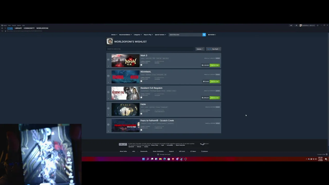Show hidden system tray icons
Viewport: 329px width, 185px height.
[306, 159]
